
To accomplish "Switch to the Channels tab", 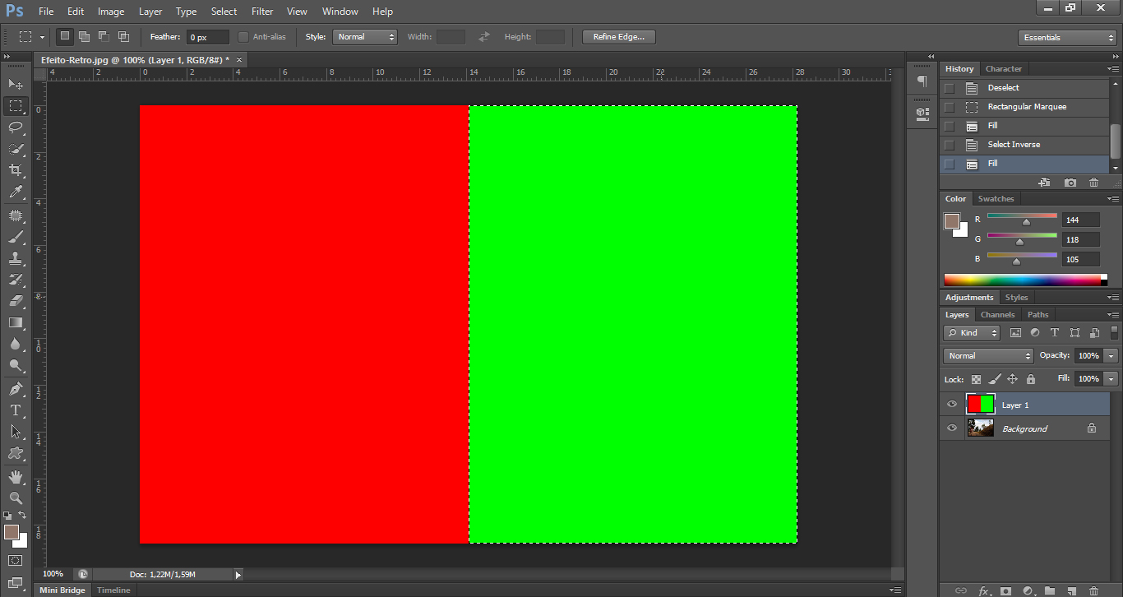I will click(x=997, y=315).
